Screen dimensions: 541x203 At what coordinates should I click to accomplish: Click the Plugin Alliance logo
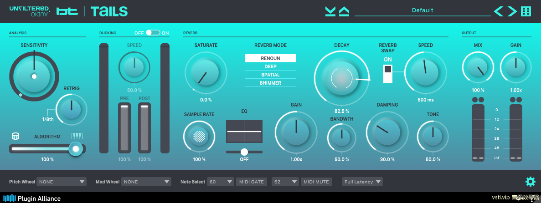32,198
